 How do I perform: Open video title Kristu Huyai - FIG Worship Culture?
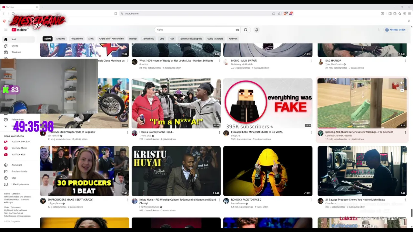tap(177, 201)
